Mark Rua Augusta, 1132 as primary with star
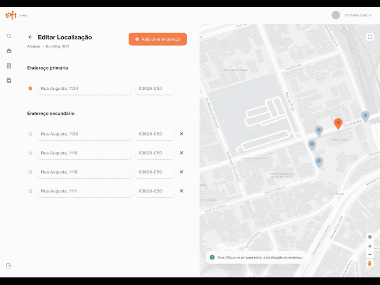 point(30,134)
